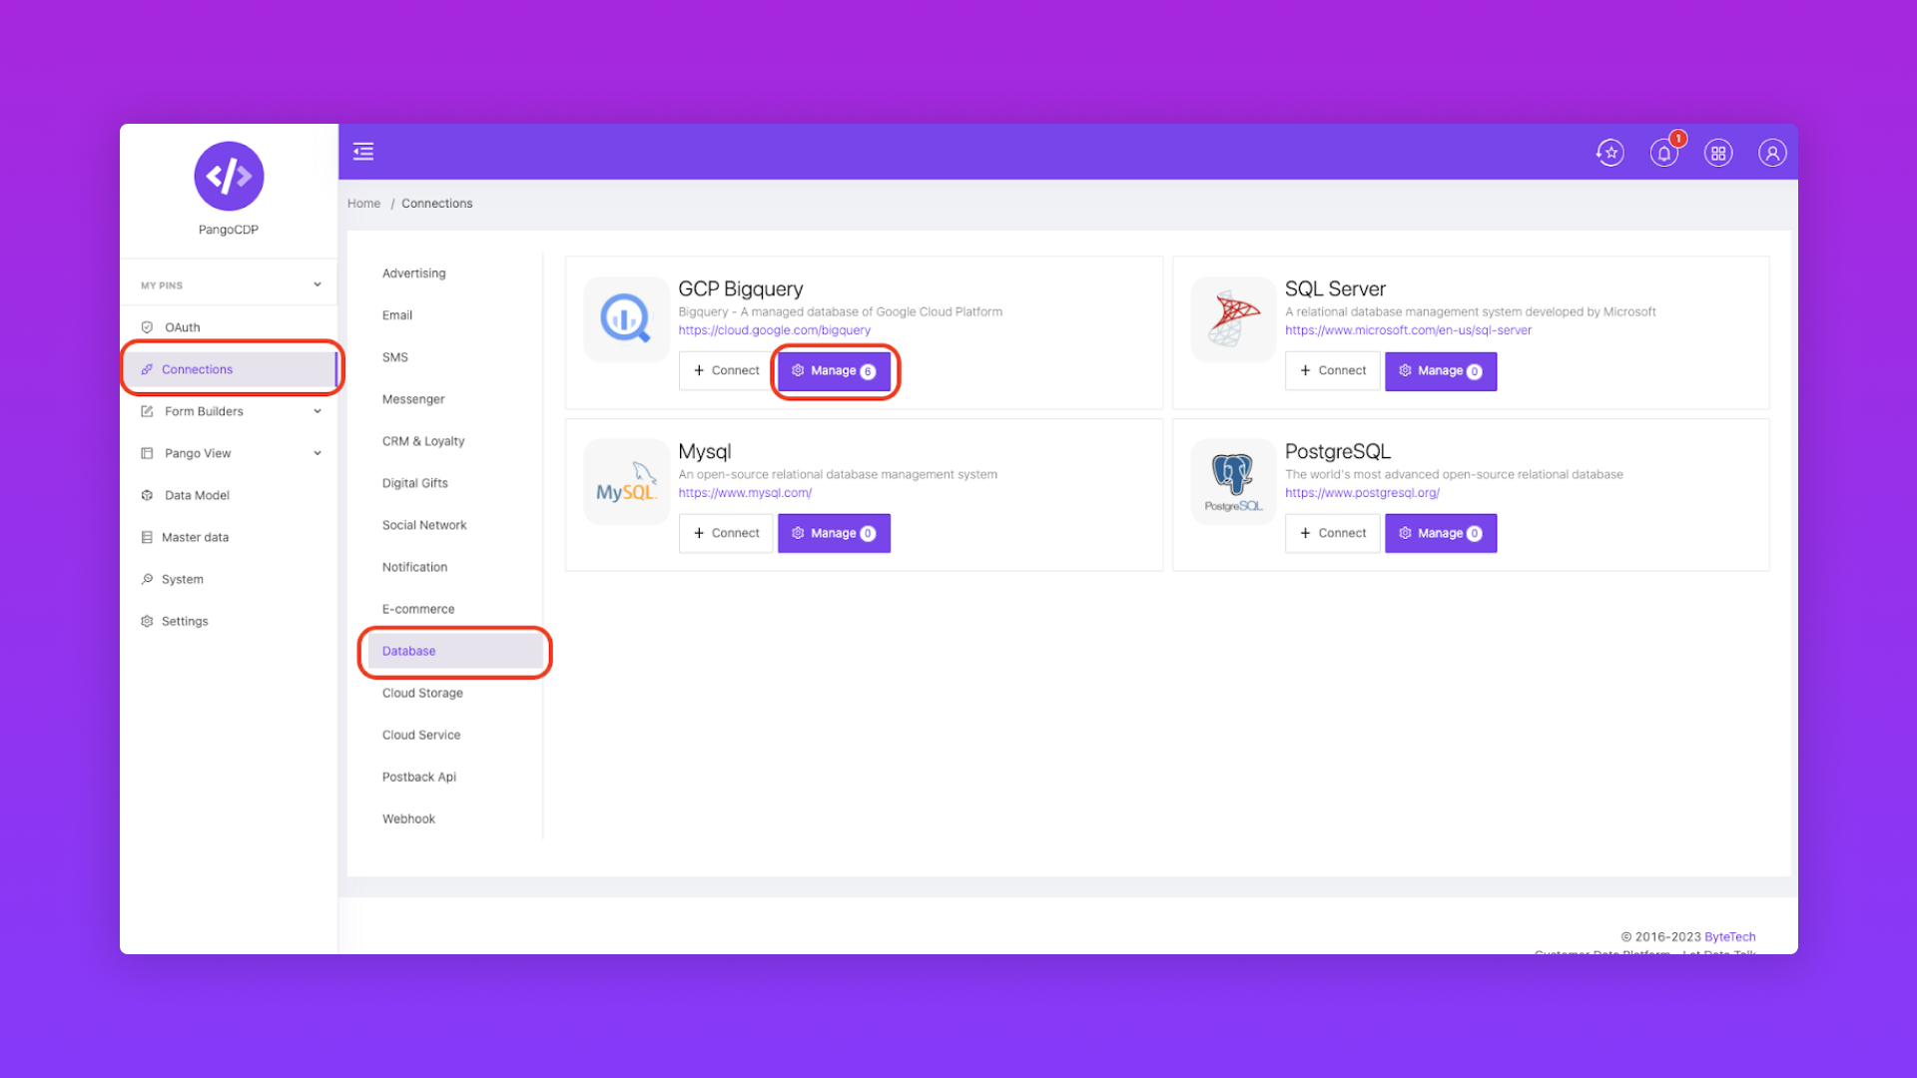Click the GCP Bigquery logo thumbnail
This screenshot has width=1917, height=1078.
point(626,319)
